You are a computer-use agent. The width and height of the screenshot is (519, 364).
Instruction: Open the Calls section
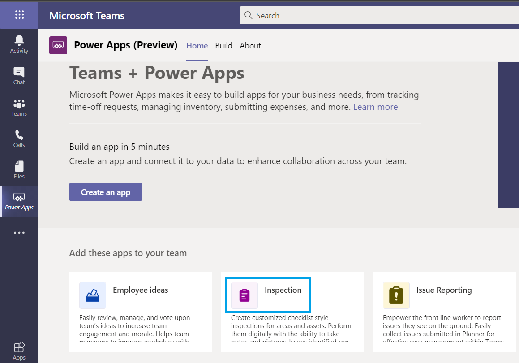pos(19,139)
